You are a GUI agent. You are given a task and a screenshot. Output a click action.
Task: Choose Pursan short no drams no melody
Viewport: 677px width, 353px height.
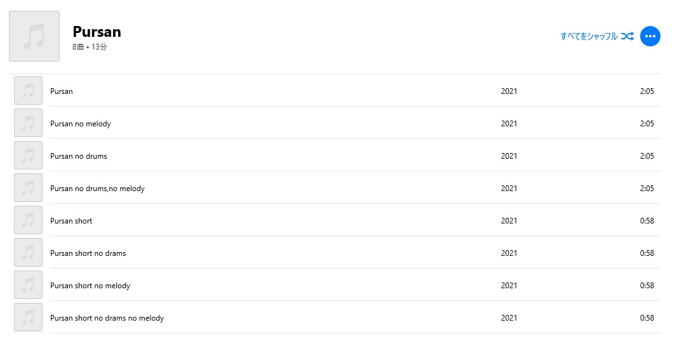pos(107,318)
